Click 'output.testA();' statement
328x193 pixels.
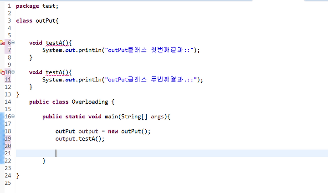point(80,139)
